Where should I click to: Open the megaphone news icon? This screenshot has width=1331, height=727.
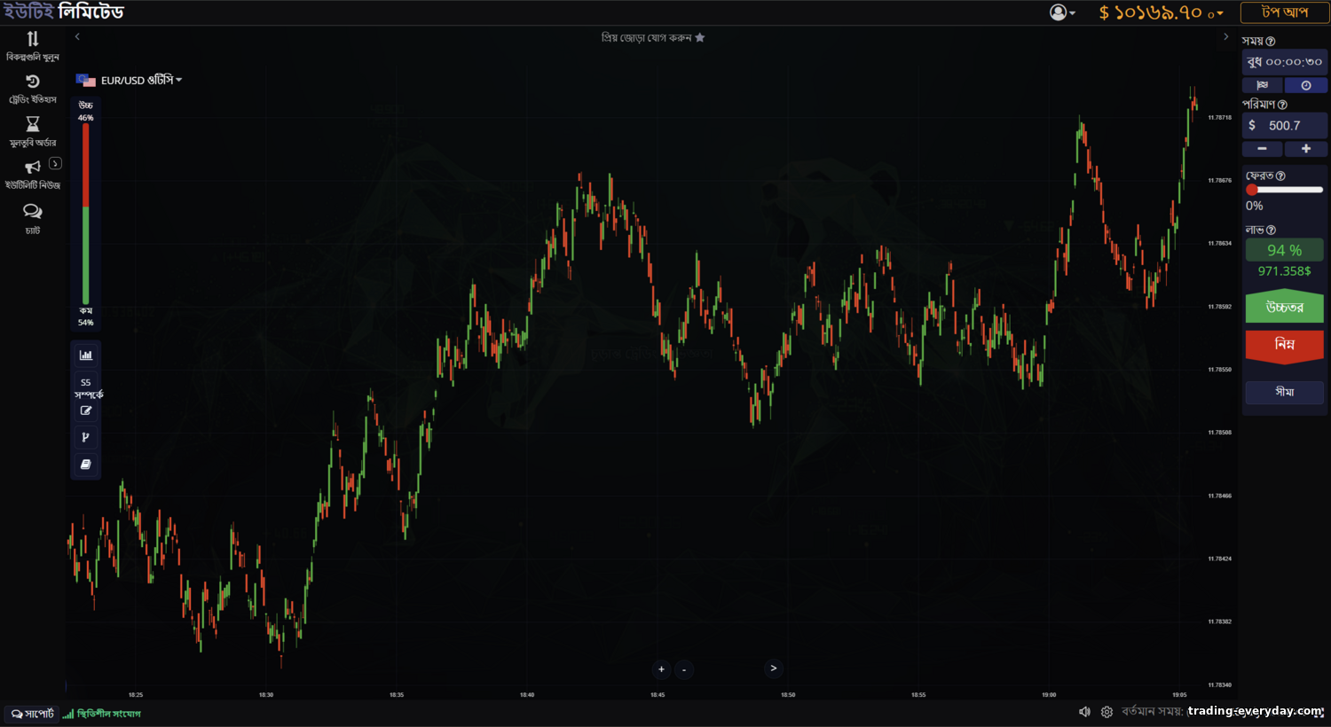pos(33,167)
